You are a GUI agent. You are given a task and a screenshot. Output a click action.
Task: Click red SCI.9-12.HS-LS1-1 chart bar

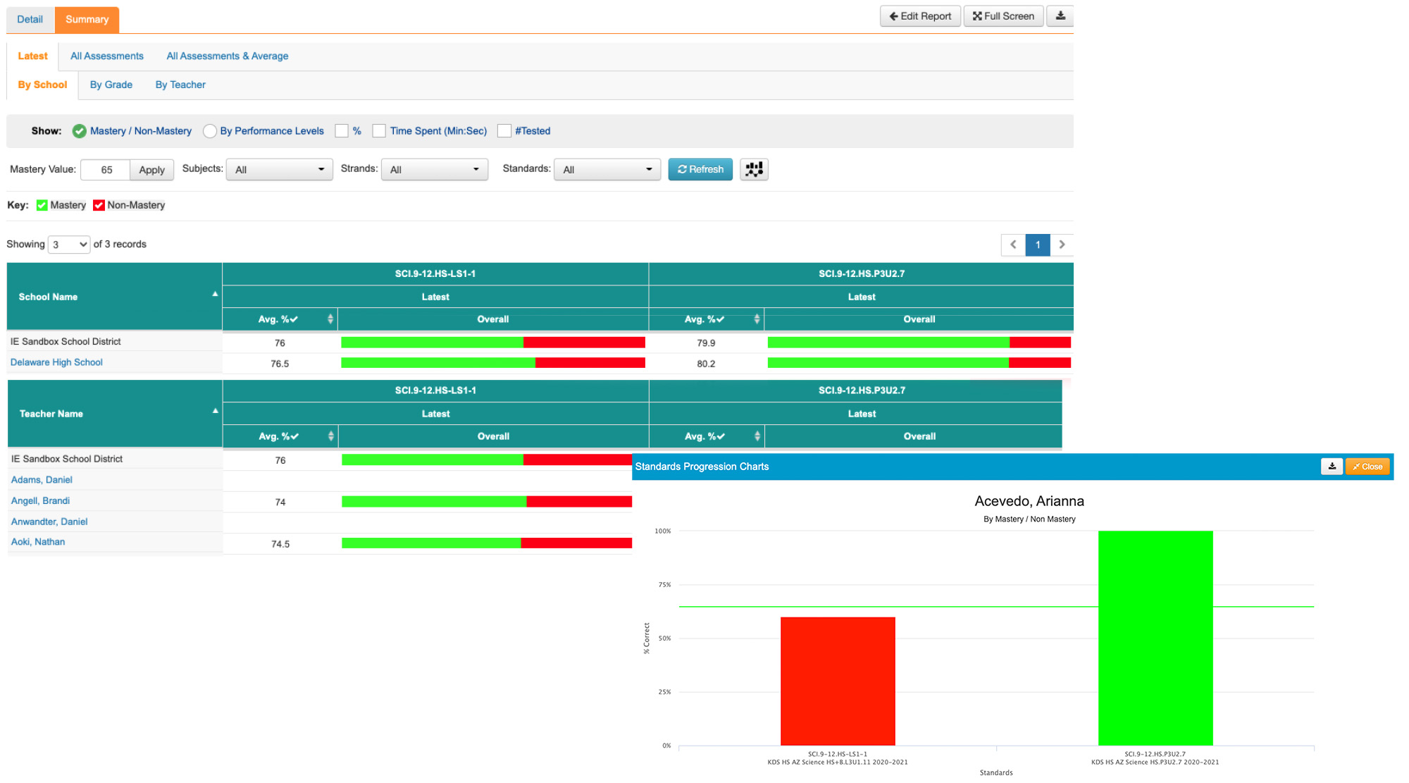click(x=838, y=681)
